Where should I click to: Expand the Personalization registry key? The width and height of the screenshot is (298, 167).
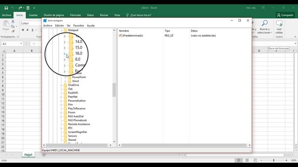[61, 101]
